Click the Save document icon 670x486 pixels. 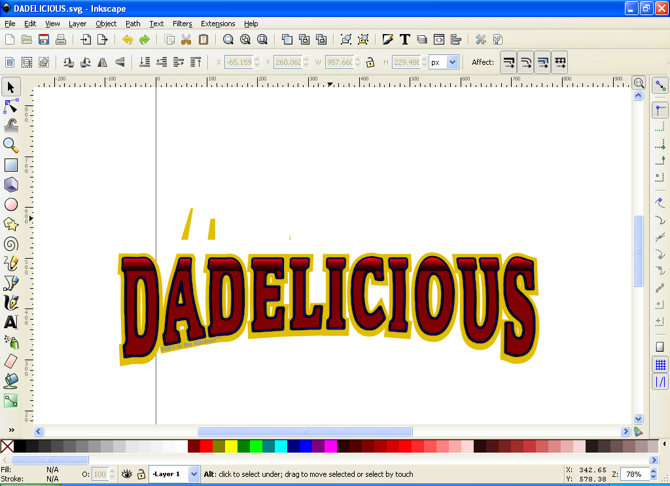[x=44, y=39]
